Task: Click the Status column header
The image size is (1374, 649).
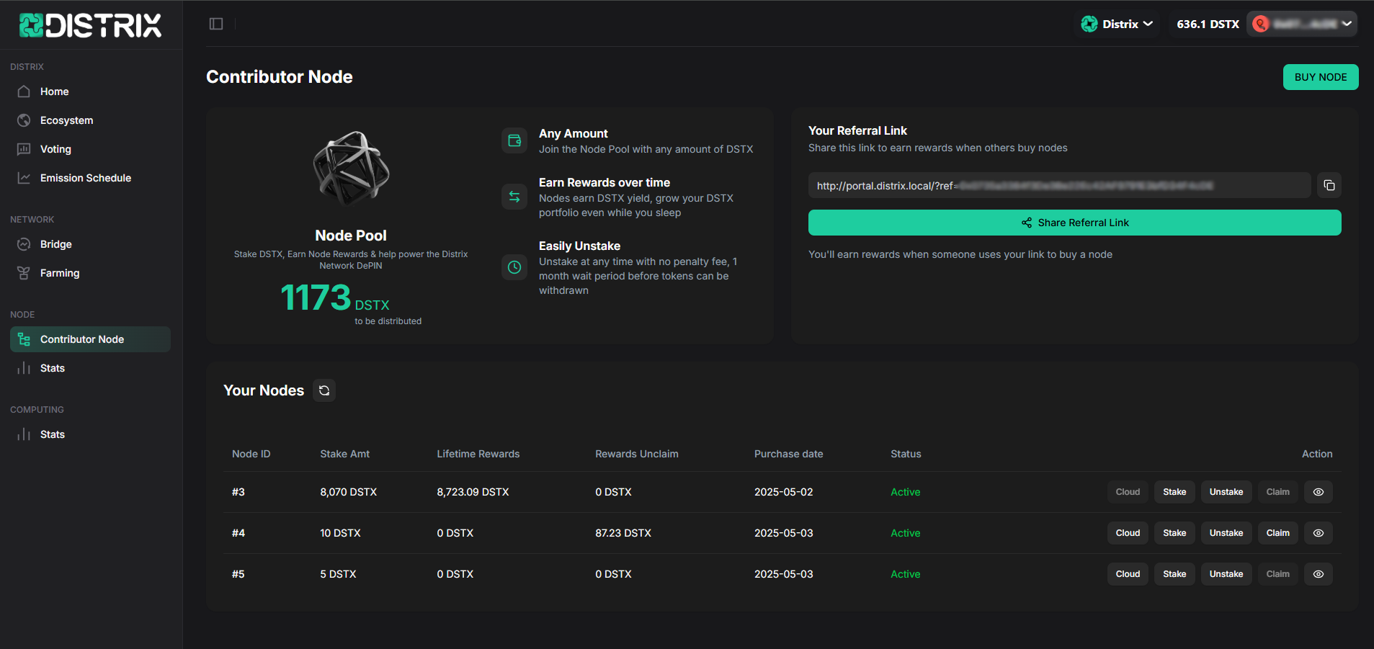Action: point(906,454)
